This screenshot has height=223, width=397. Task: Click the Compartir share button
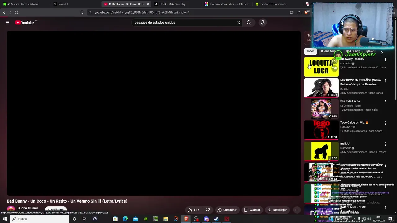pos(227,210)
